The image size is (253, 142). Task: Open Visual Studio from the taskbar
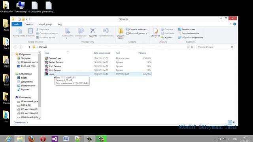point(55,138)
